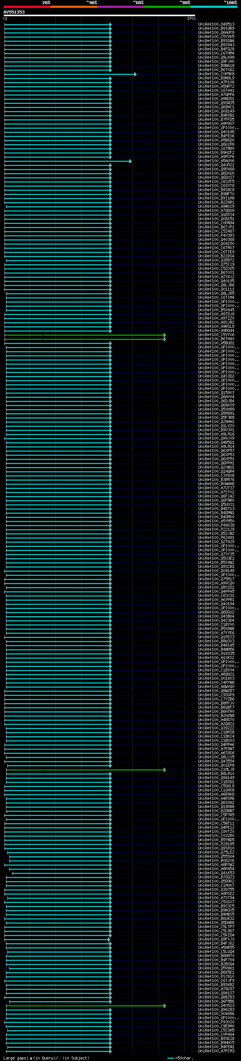Viewport: 241px width, 1061px height.
Task: Click the green alignment bar for C5YY06
Action: [x=85, y=335]
